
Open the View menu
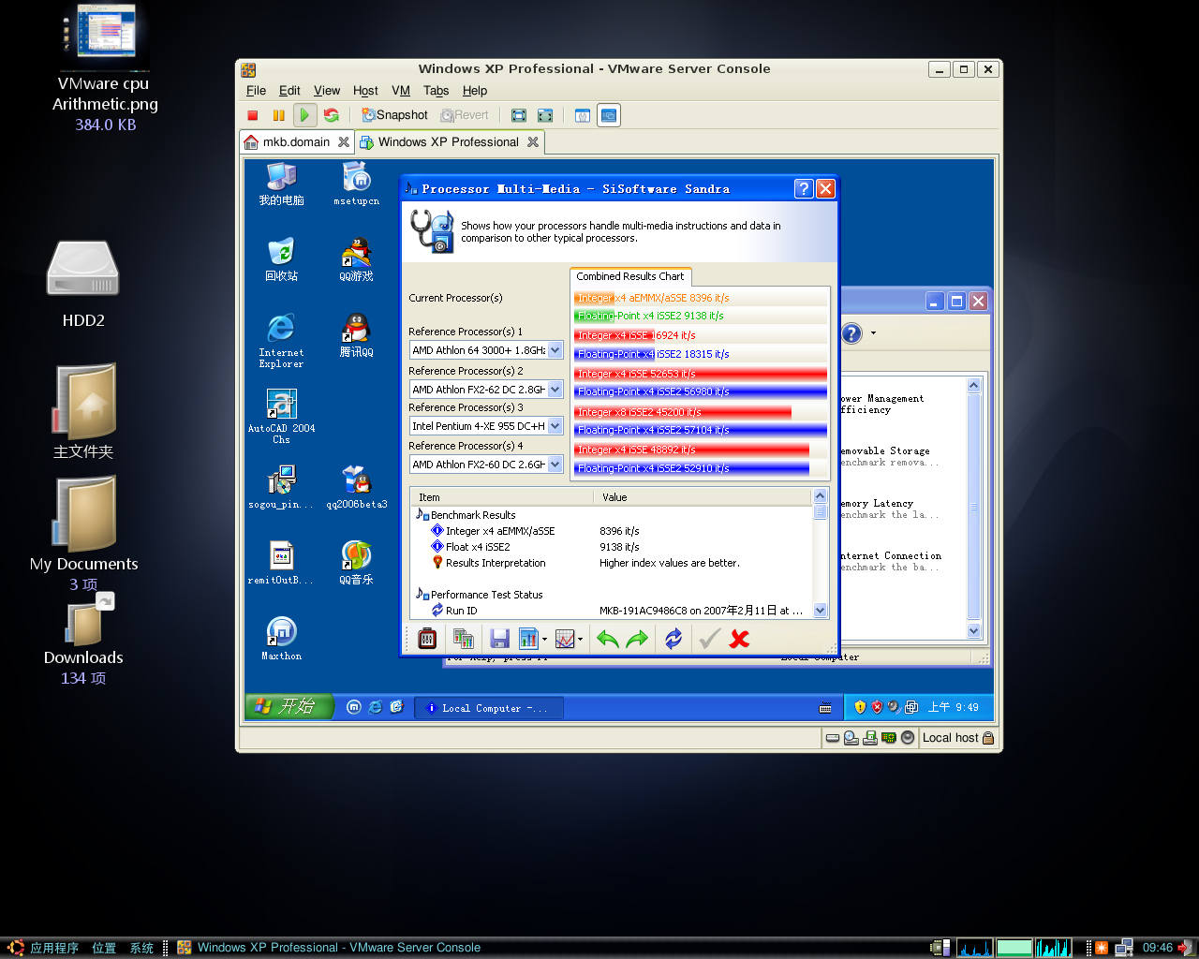(327, 91)
